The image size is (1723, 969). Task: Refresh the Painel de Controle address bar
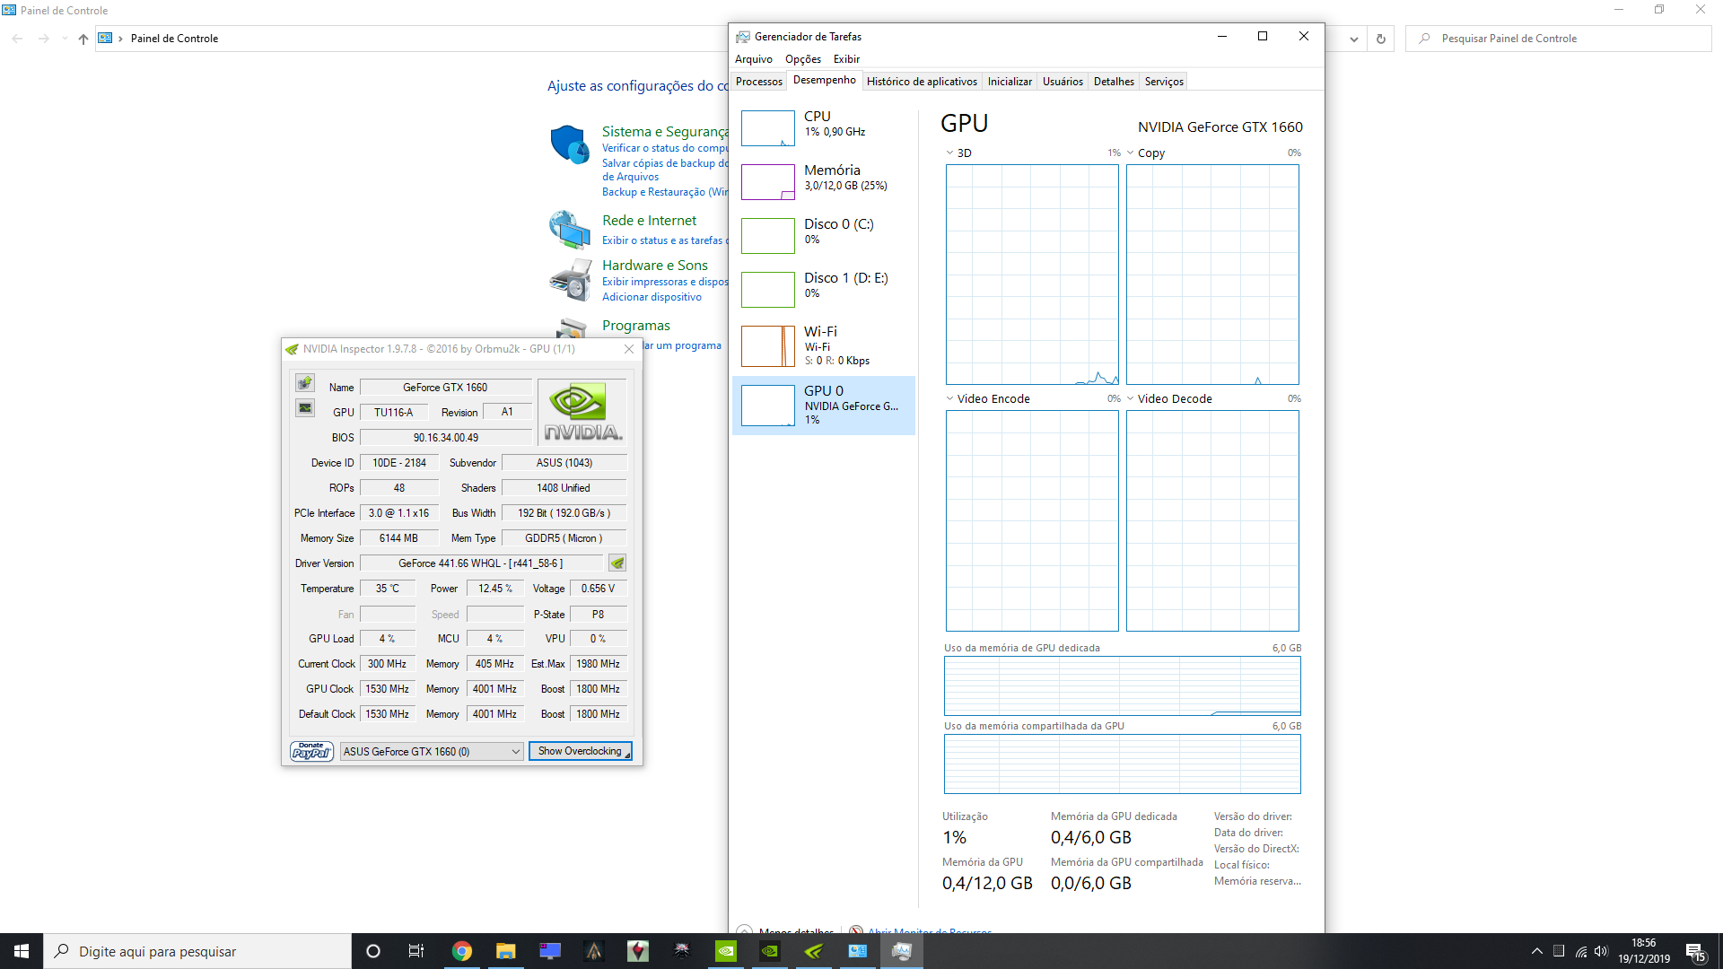pos(1381,39)
